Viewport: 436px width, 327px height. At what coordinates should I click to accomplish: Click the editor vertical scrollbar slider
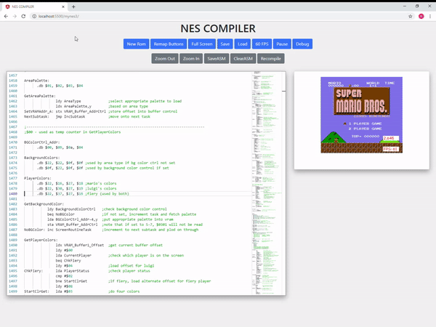click(283, 91)
